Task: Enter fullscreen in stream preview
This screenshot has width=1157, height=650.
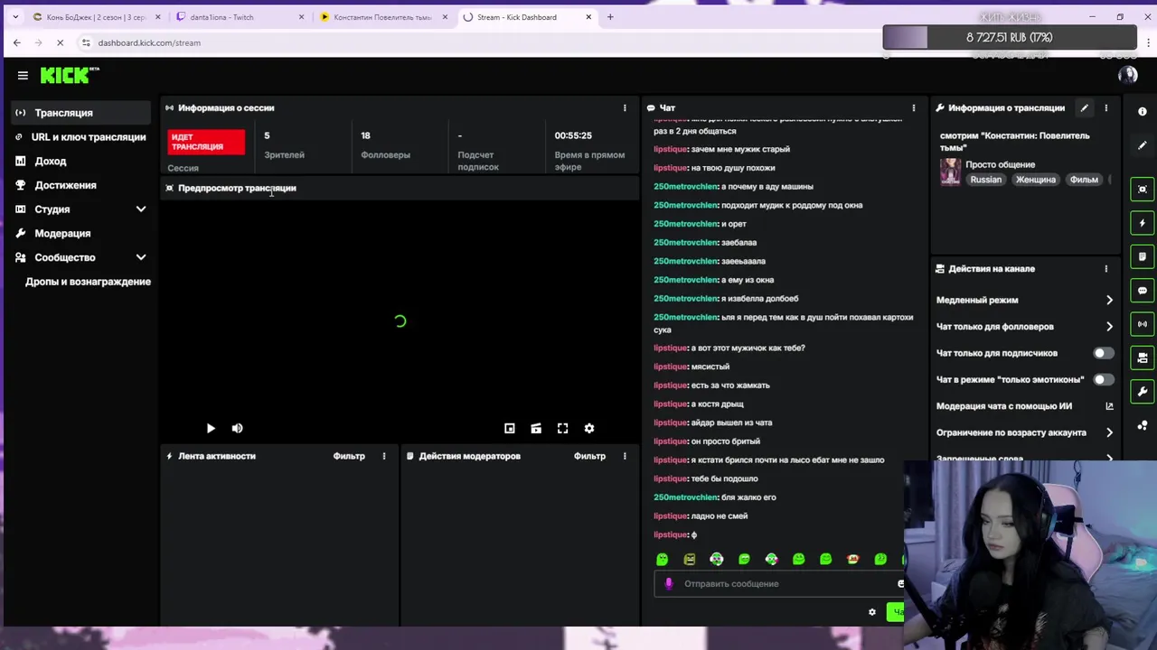Action: (x=562, y=429)
